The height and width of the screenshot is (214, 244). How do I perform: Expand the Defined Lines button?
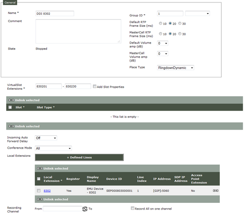click(x=79, y=157)
